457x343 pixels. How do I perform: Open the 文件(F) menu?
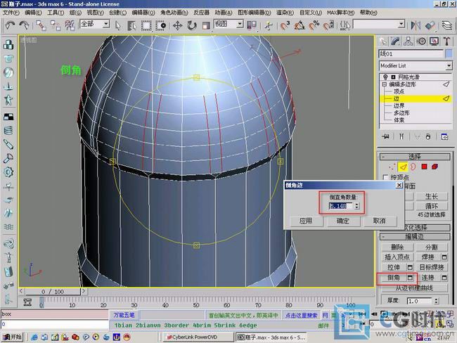tap(11, 13)
